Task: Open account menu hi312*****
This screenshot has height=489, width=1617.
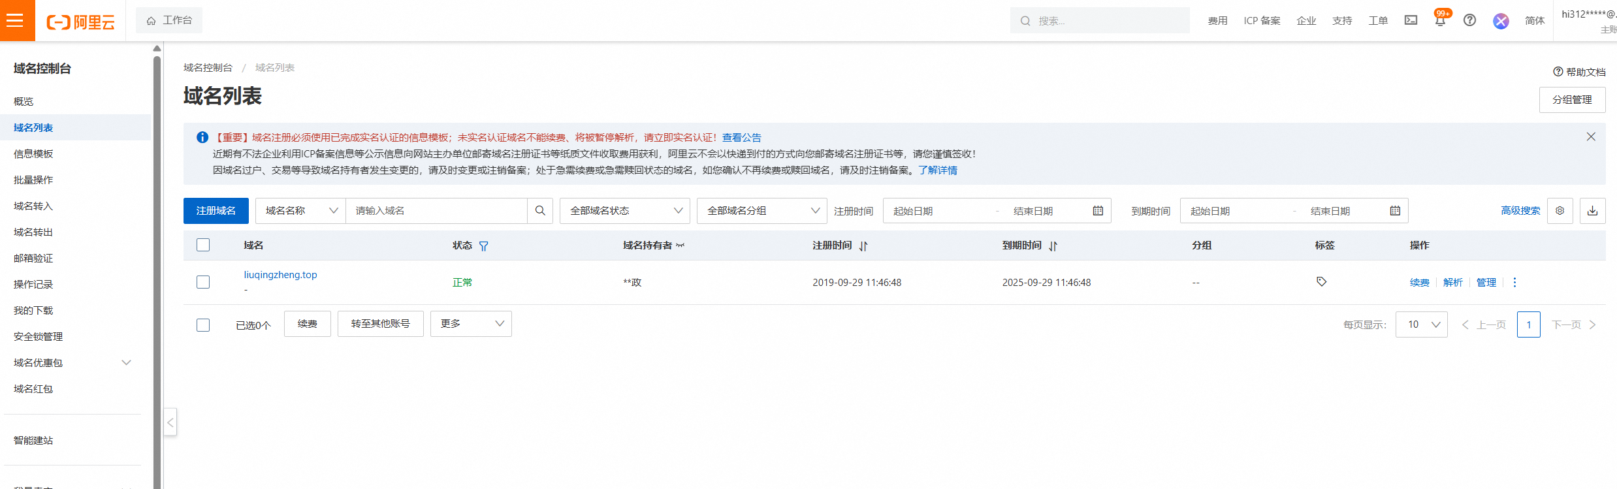Action: (1588, 20)
